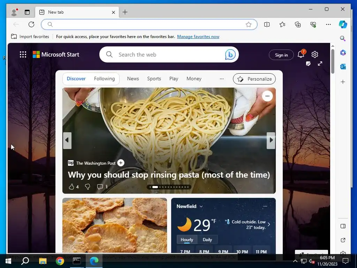Select Hourly forecast tab

187,240
